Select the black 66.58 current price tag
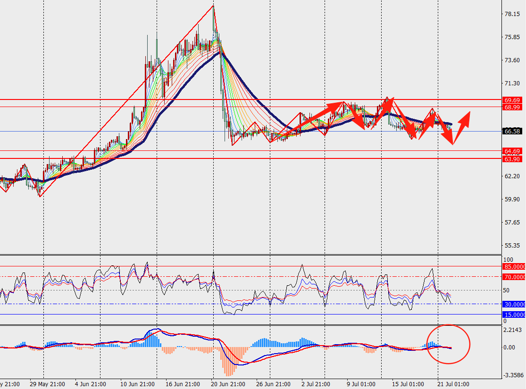This screenshot has height=389, width=526. point(512,132)
